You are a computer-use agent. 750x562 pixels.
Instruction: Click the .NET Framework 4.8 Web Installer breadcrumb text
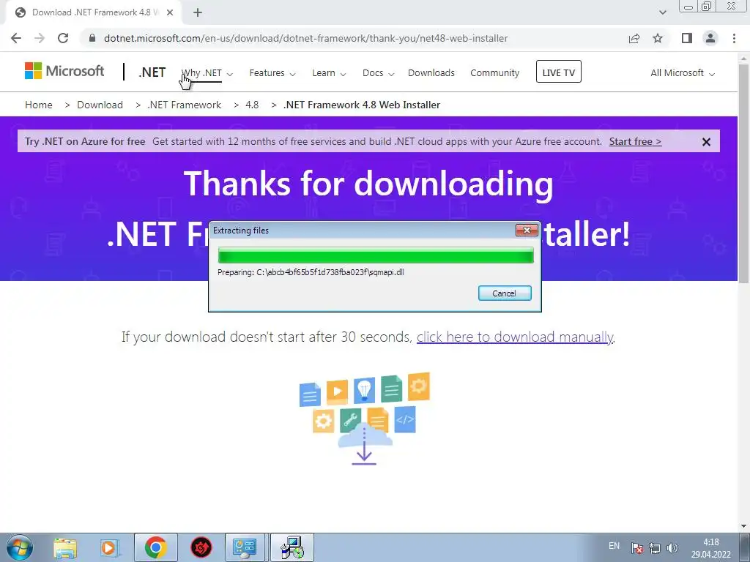(362, 105)
